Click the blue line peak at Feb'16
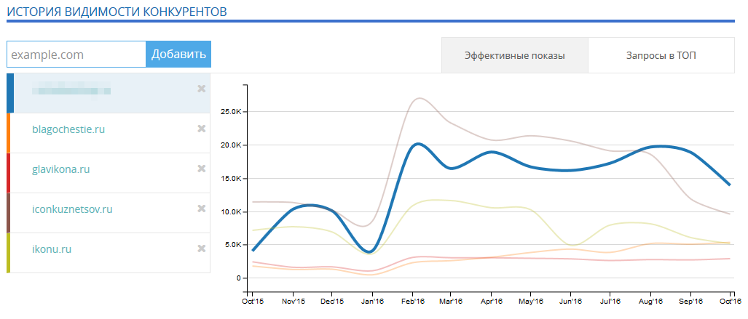 pyautogui.click(x=417, y=144)
